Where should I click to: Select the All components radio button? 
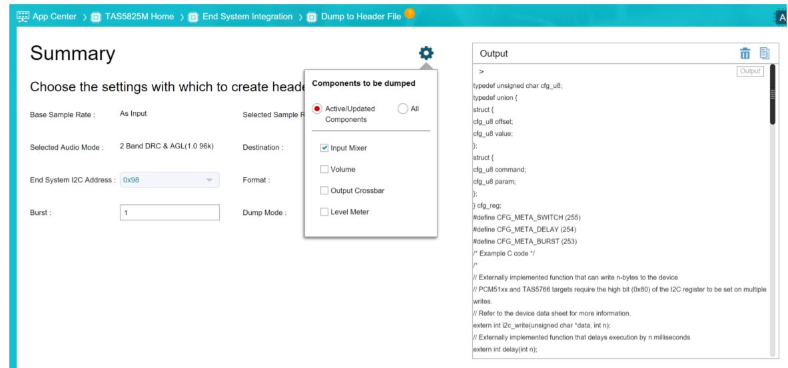coord(402,108)
